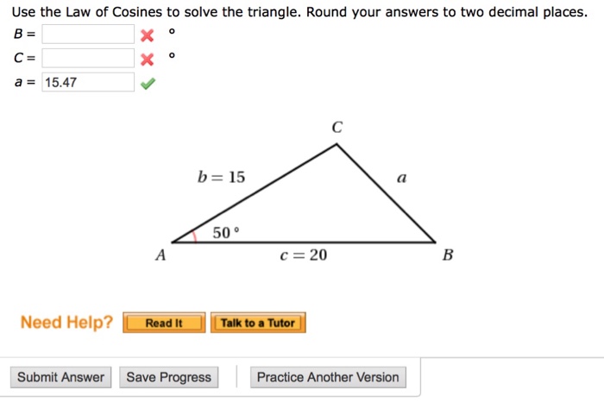This screenshot has height=409, width=604.
Task: Click the green checkmark next to 15.47
Action: (148, 83)
